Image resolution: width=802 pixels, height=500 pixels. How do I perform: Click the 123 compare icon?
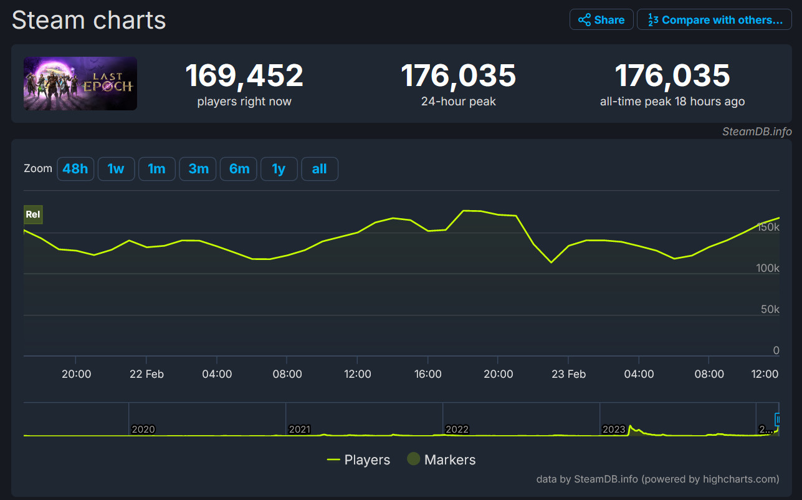(653, 20)
